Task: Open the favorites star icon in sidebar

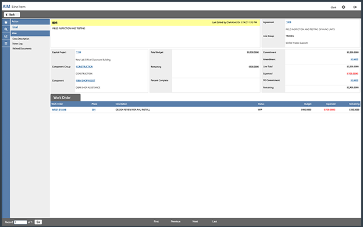Action: (6, 23)
